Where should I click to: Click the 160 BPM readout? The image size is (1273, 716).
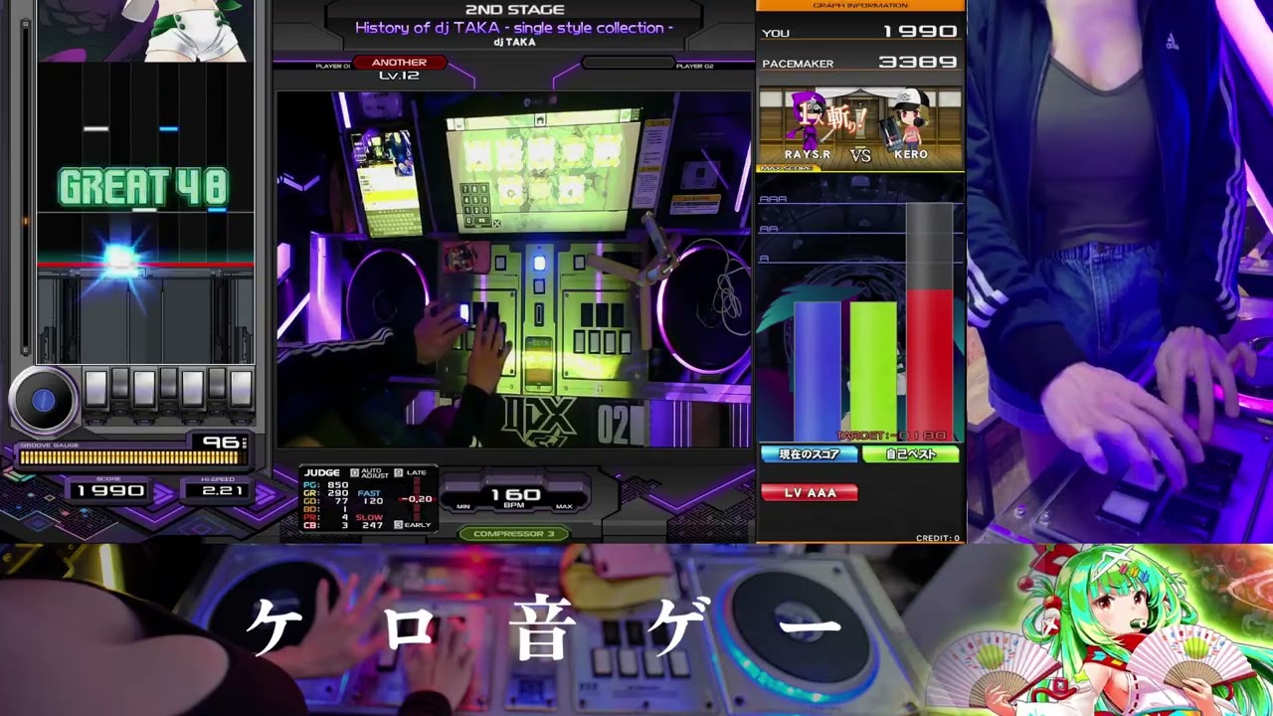coord(515,494)
